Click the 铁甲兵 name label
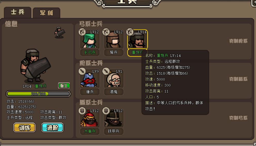 pyautogui.click(x=114, y=131)
